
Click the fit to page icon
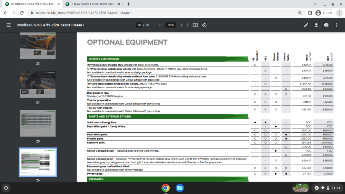[x=195, y=25]
